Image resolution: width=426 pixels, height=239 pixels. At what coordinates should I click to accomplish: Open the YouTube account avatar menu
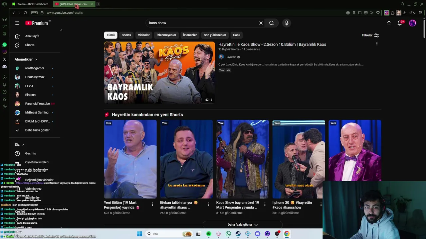click(x=412, y=23)
